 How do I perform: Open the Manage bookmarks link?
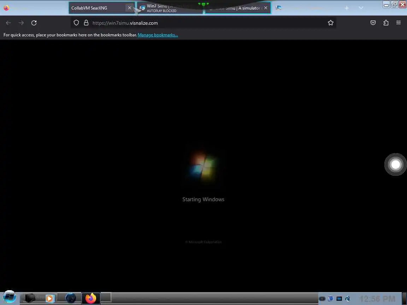[x=158, y=35]
